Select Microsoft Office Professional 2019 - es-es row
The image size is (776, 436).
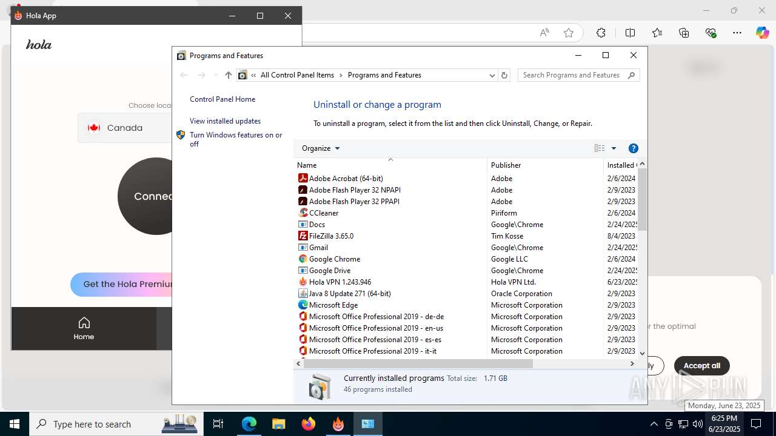(466, 339)
